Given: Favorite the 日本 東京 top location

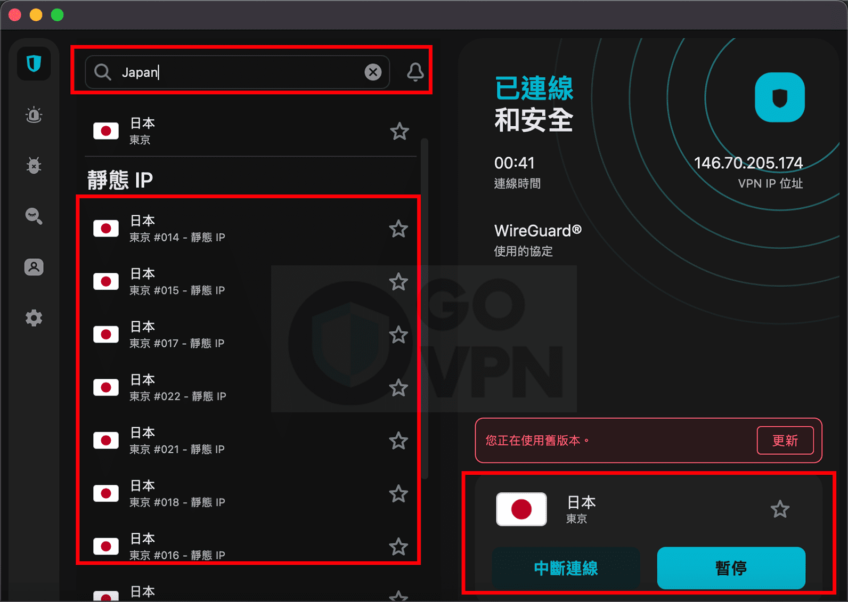Looking at the screenshot, I should [x=399, y=131].
